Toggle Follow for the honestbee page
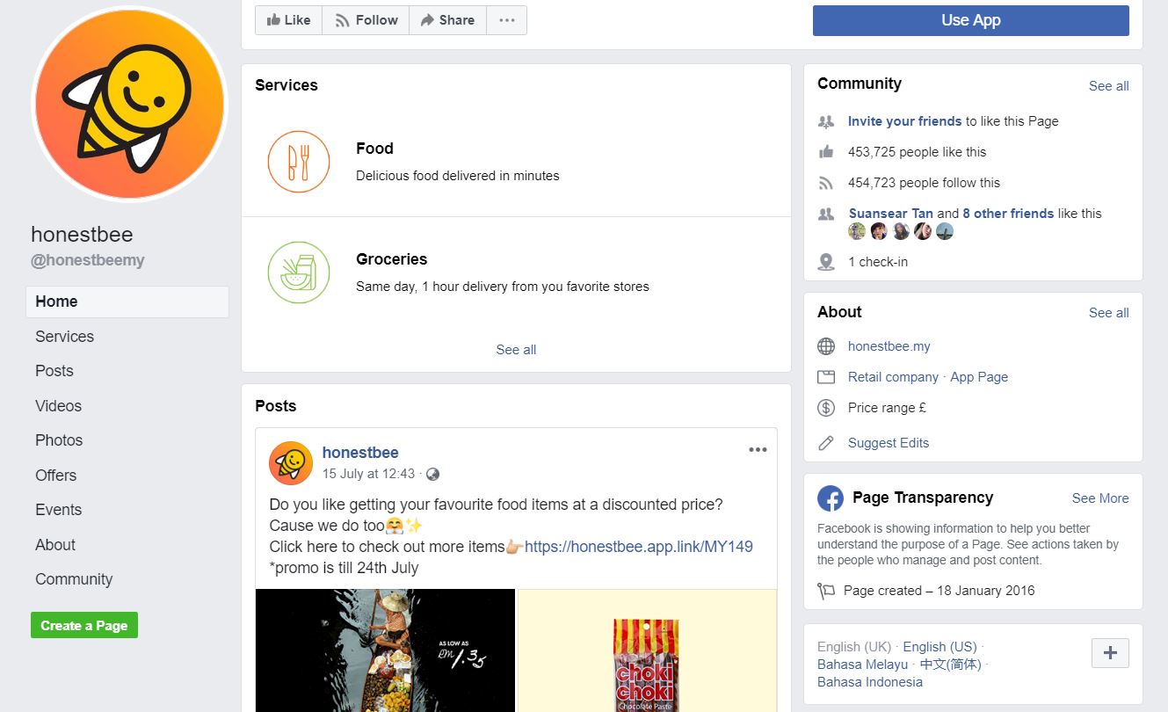The height and width of the screenshot is (712, 1168). [x=366, y=20]
